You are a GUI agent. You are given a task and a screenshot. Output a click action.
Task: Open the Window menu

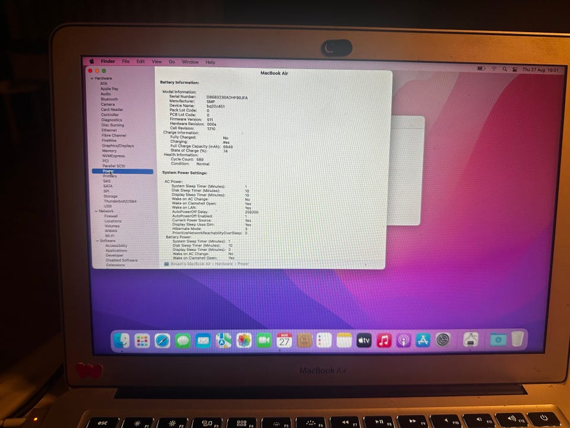tap(190, 62)
